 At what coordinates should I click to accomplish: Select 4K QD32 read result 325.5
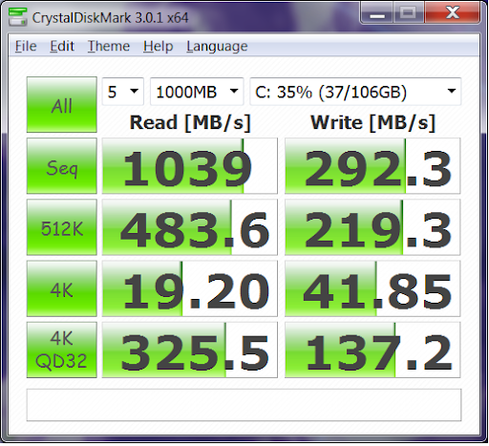190,350
